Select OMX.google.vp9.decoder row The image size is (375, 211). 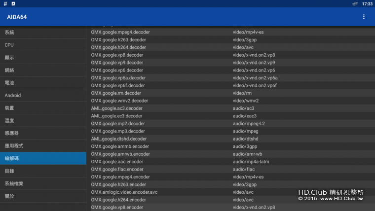coord(233,63)
